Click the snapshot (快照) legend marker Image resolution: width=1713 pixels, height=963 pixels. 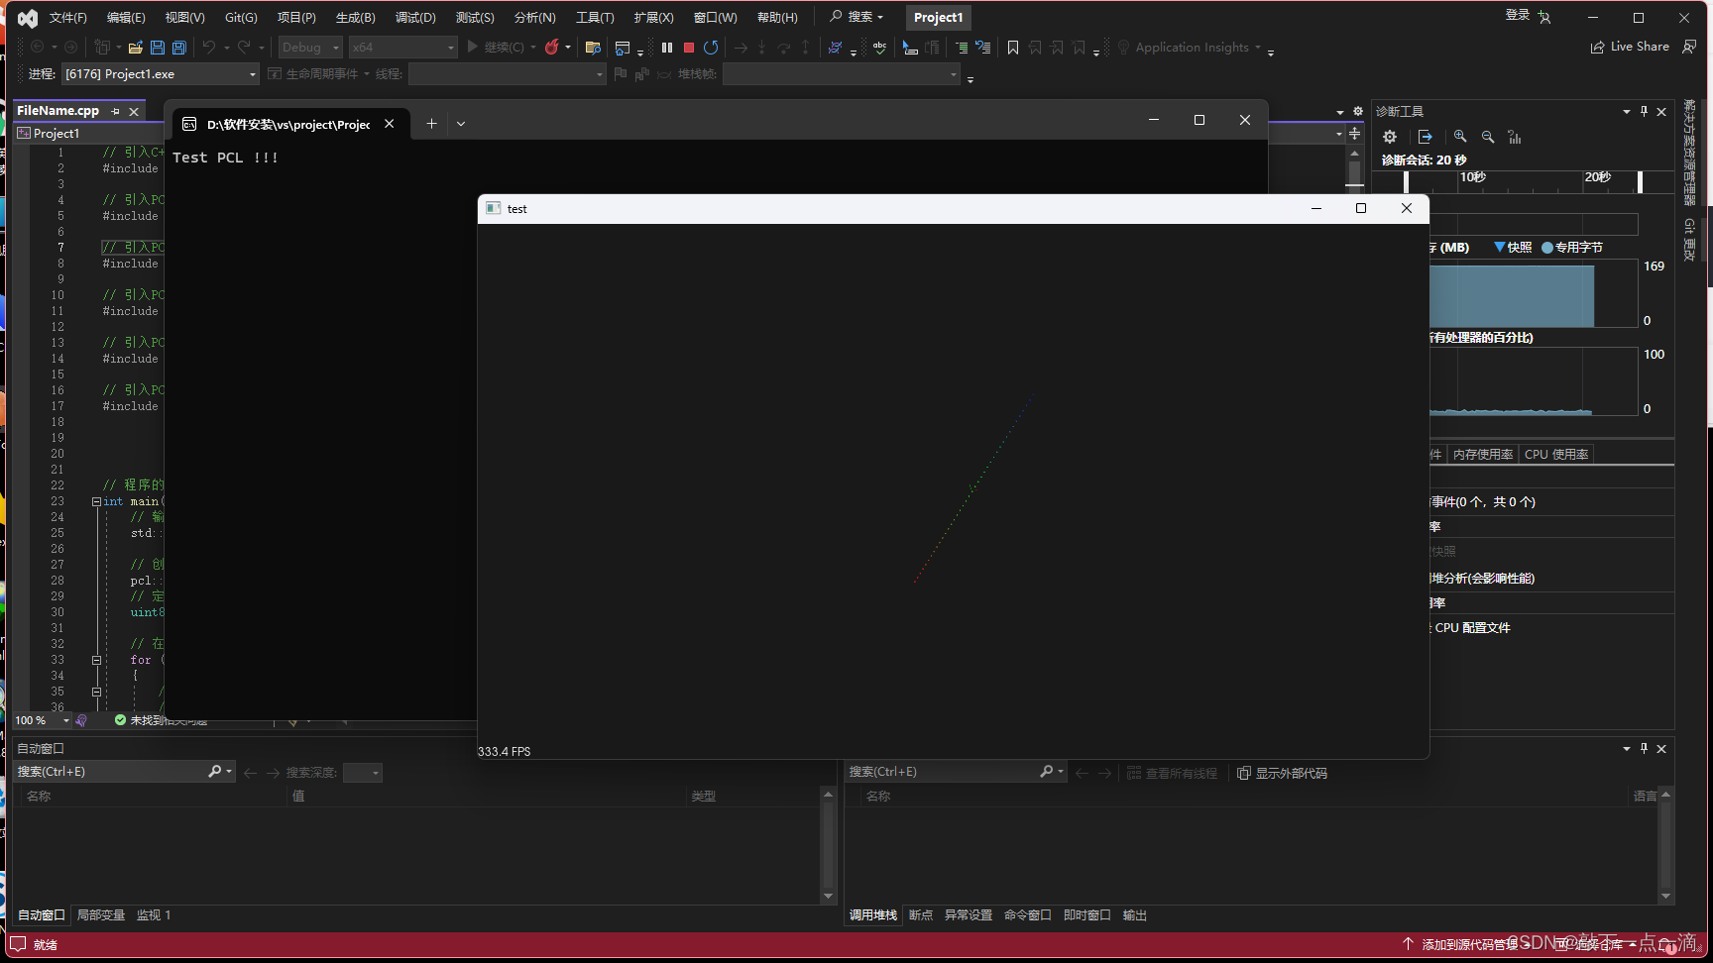pos(1499,247)
